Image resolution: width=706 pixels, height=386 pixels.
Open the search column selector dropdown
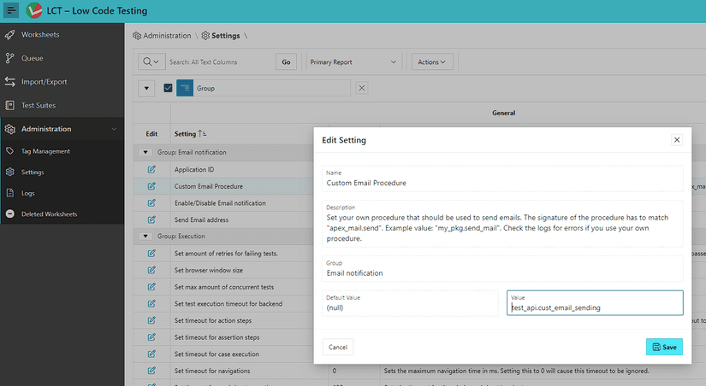151,62
